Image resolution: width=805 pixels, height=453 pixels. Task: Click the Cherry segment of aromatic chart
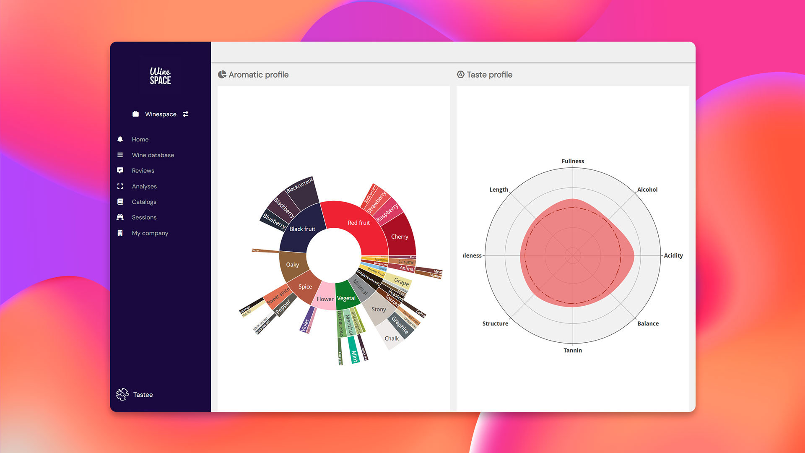click(400, 237)
